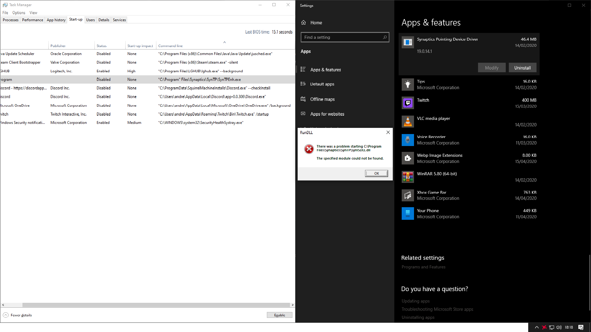This screenshot has width=591, height=332.
Task: Click the Modify button for Synaptics driver
Action: (492, 68)
